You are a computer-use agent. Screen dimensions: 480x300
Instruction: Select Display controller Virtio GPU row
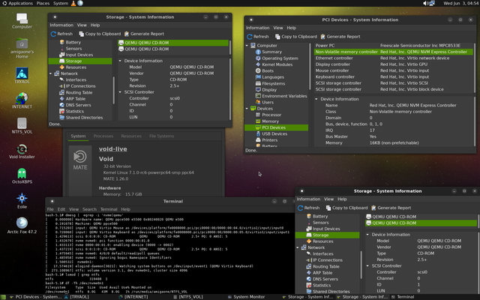point(393,64)
